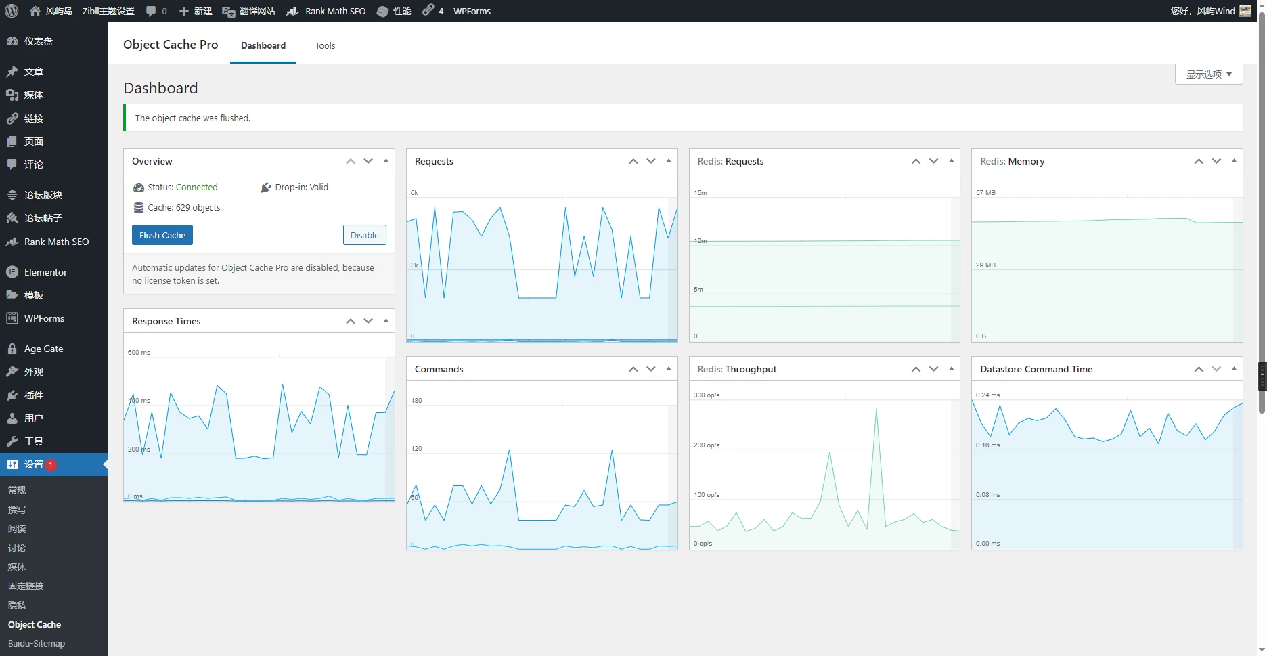The width and height of the screenshot is (1267, 656).
Task: Toggle the Requests panel collapse triangle
Action: (669, 161)
